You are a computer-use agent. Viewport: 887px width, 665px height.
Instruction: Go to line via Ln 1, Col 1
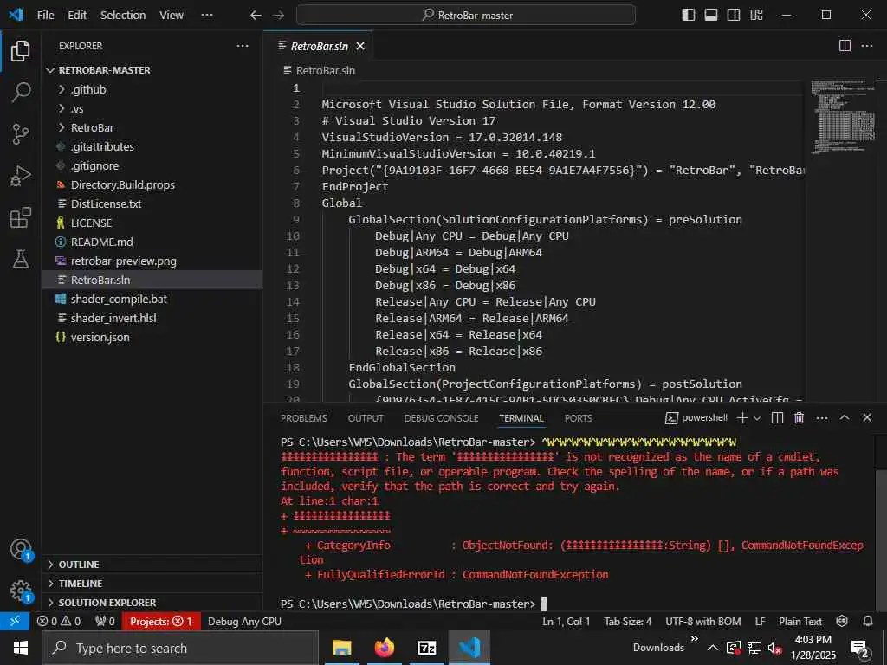(566, 622)
